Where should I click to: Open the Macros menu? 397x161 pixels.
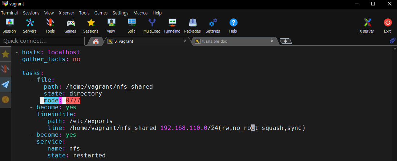[x=141, y=13]
